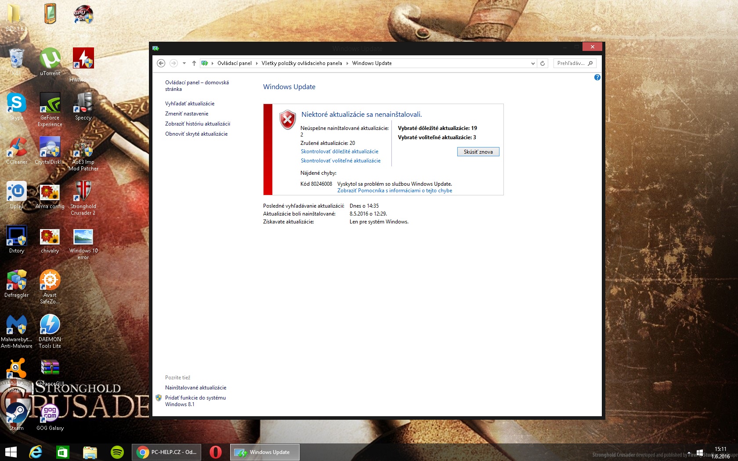Viewport: 738px width, 461px height.
Task: Click the Prehľadávať search field
Action: click(x=571, y=63)
